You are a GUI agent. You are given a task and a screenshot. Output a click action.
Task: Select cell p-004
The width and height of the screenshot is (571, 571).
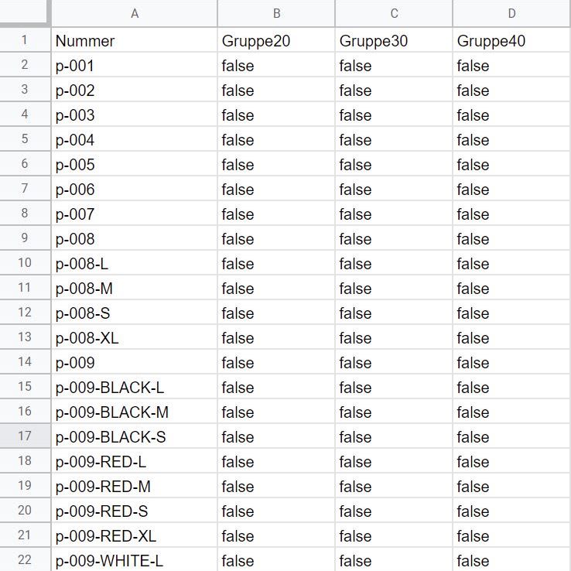click(x=135, y=139)
